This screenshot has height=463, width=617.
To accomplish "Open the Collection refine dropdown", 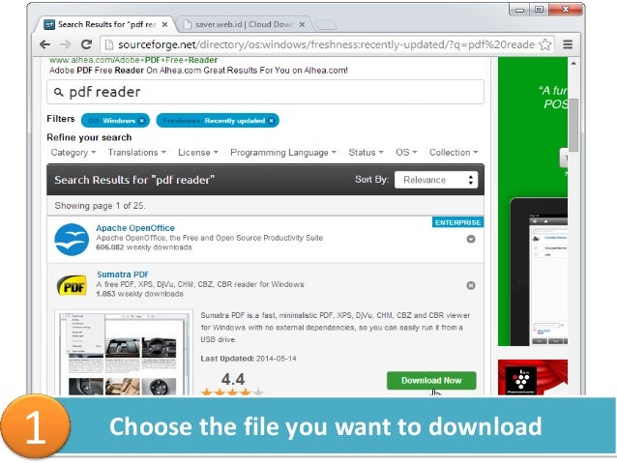I will coord(454,153).
